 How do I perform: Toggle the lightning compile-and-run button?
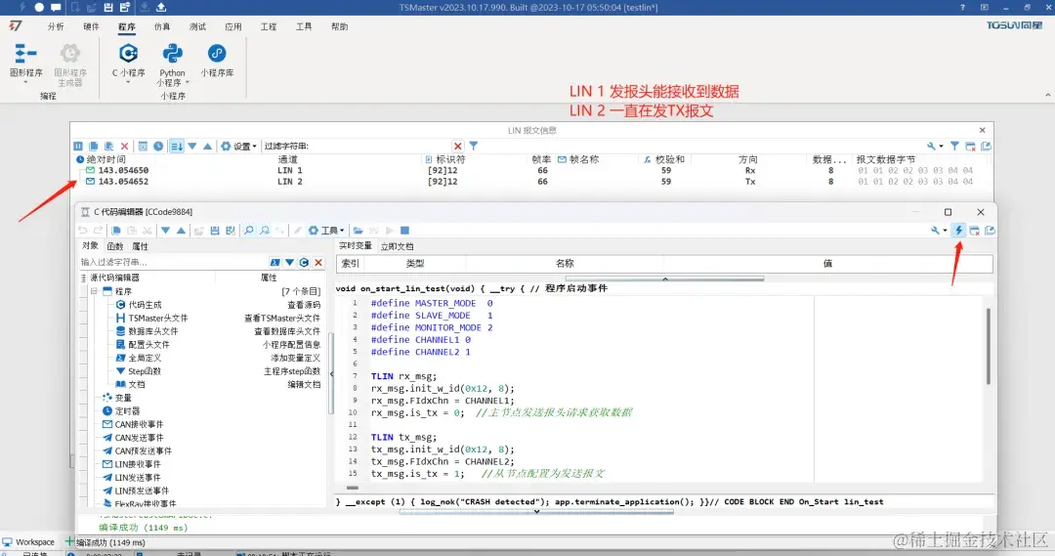[959, 231]
